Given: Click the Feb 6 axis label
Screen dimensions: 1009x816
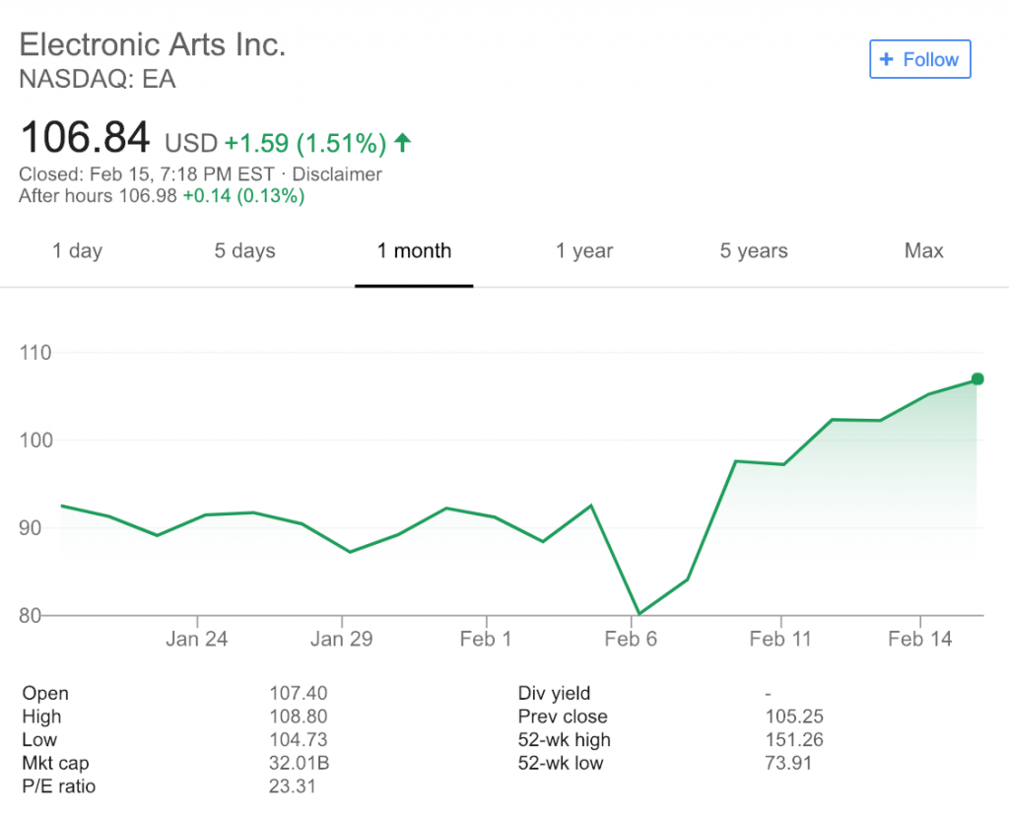Looking at the screenshot, I should click(x=631, y=639).
